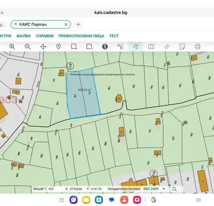
Task: Open the ЖАЛБИ menu
Action: [x=24, y=36]
